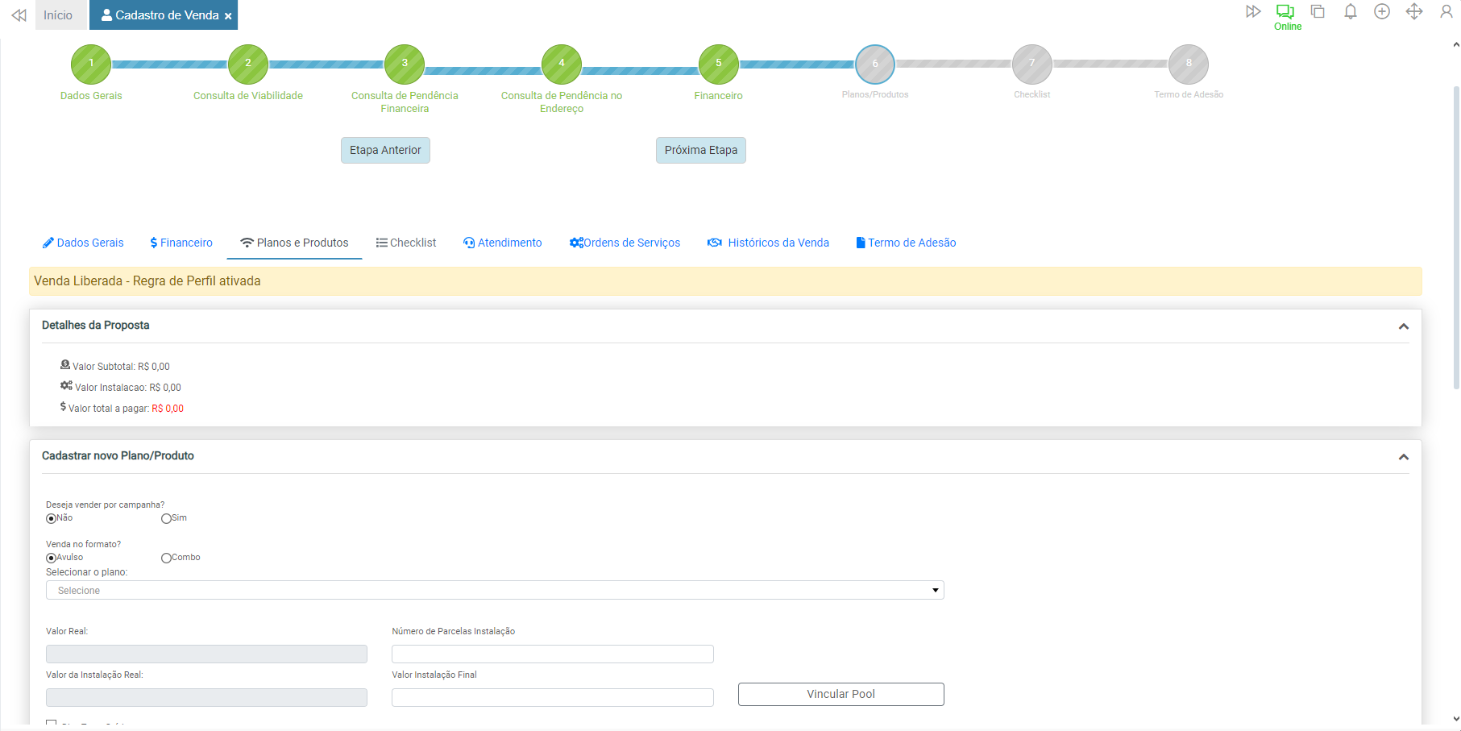Open the Online chat status icon
Screen dimensions: 1461x731
pyautogui.click(x=1285, y=12)
